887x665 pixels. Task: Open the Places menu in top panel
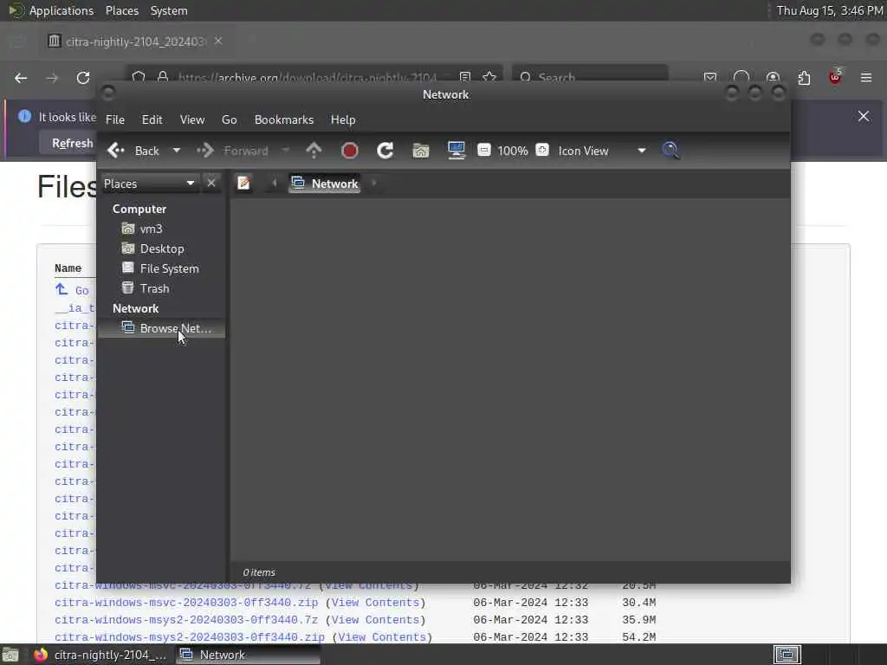(121, 10)
